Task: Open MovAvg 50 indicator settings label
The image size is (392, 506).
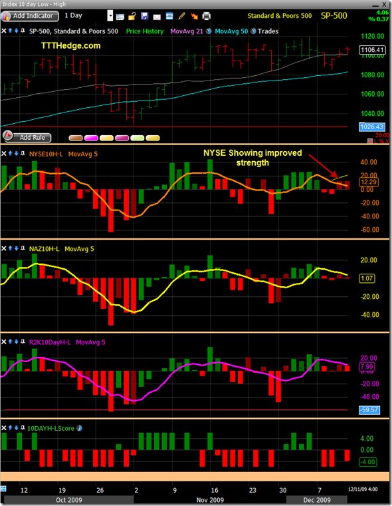Action: click(231, 31)
